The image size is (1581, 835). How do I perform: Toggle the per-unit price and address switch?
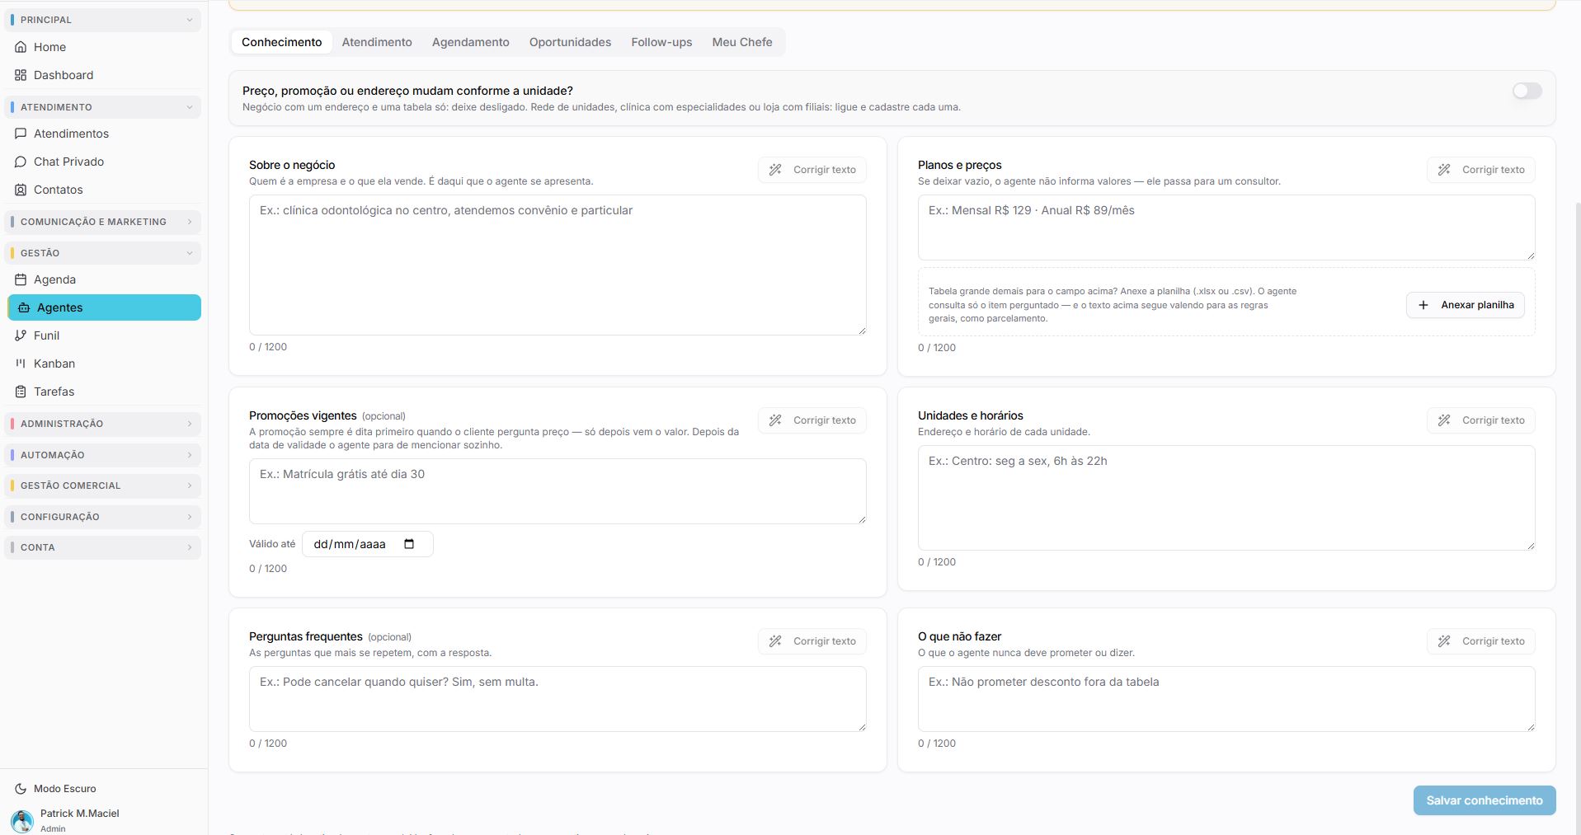[x=1527, y=91]
